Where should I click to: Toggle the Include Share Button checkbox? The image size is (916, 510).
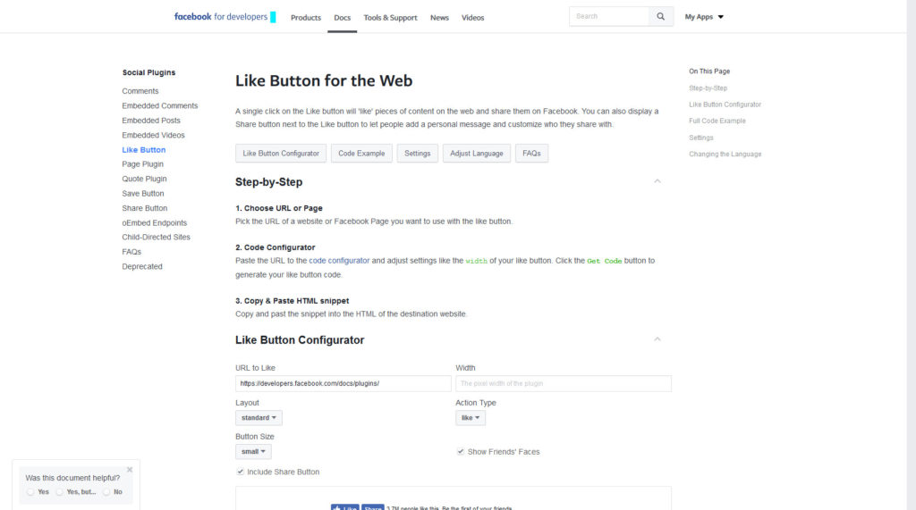pos(240,472)
